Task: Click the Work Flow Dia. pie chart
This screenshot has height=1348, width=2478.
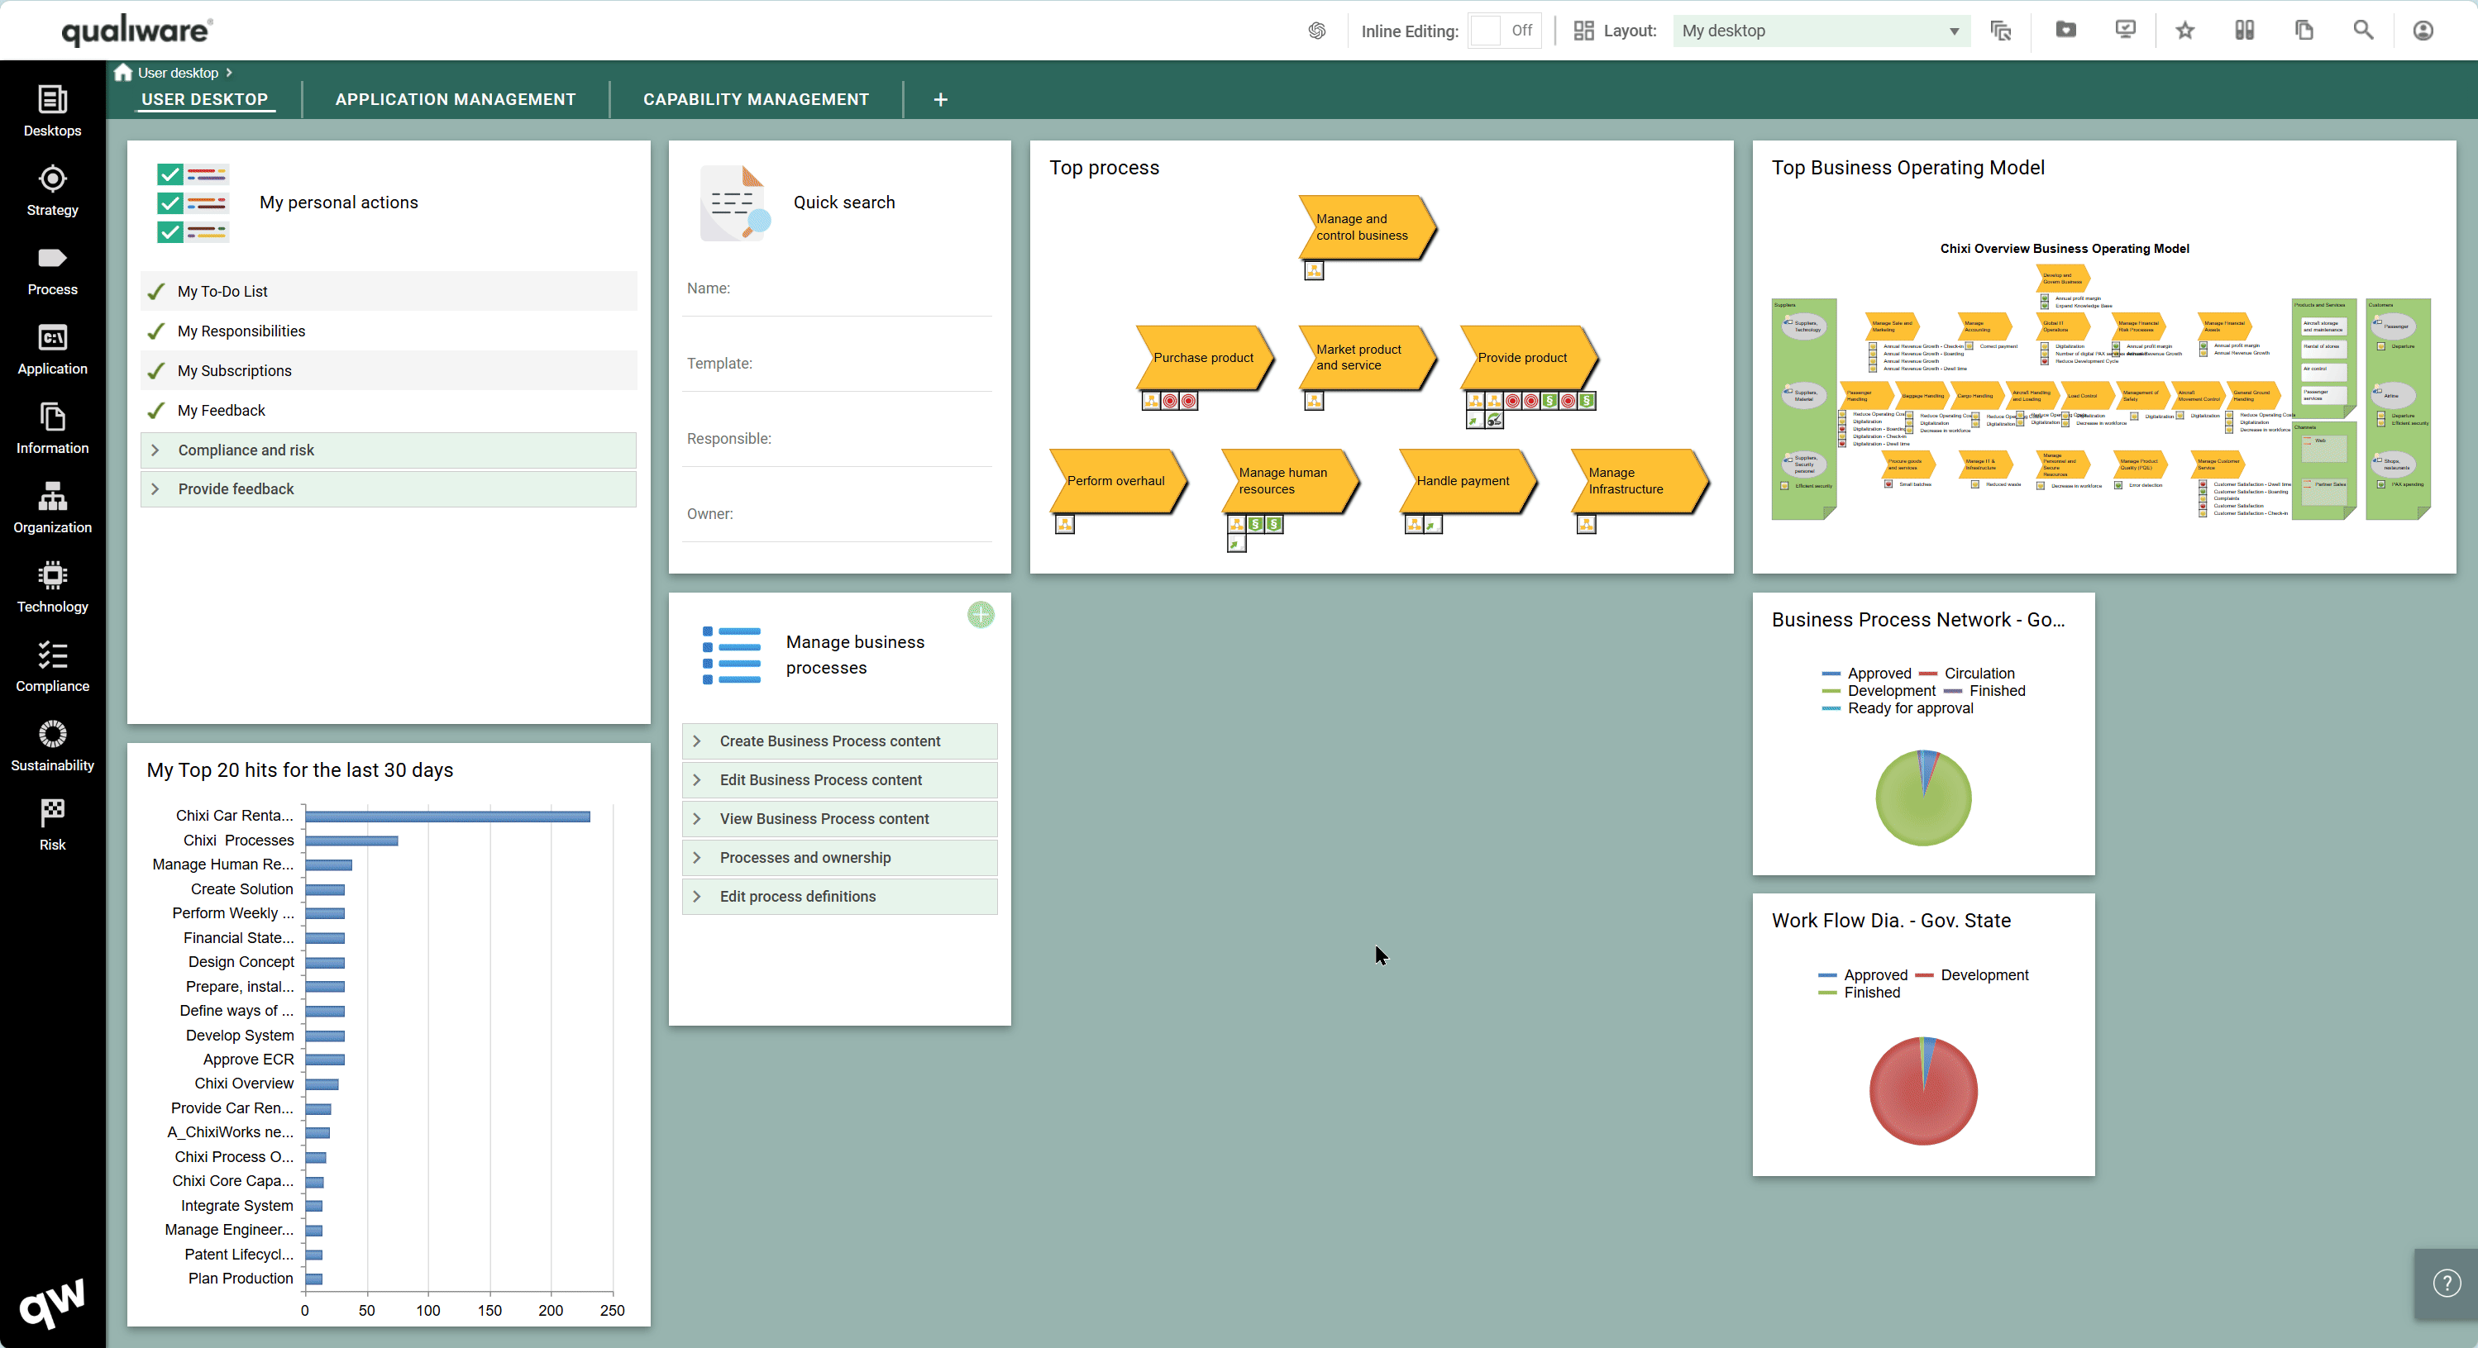Action: click(1923, 1090)
